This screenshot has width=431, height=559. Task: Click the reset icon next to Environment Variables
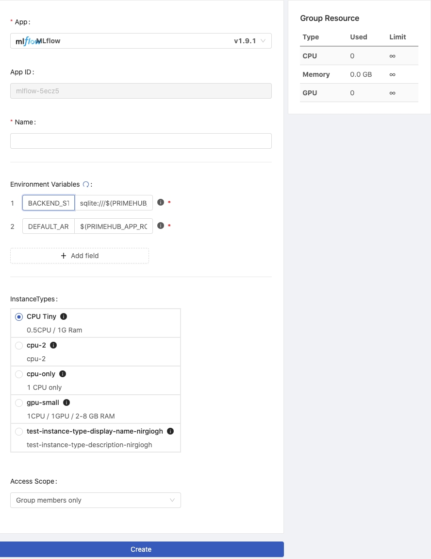coord(86,184)
